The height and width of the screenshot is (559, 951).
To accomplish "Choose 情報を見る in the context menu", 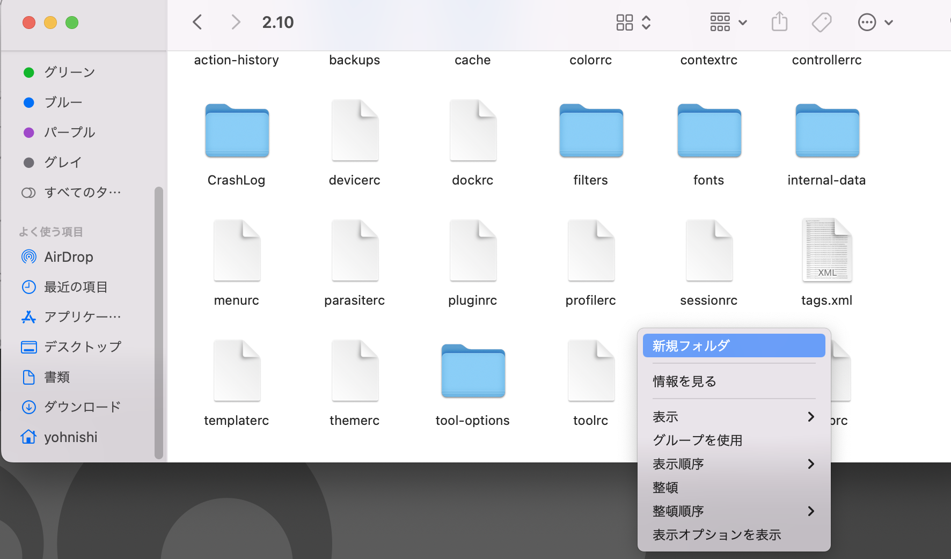I will tap(734, 381).
